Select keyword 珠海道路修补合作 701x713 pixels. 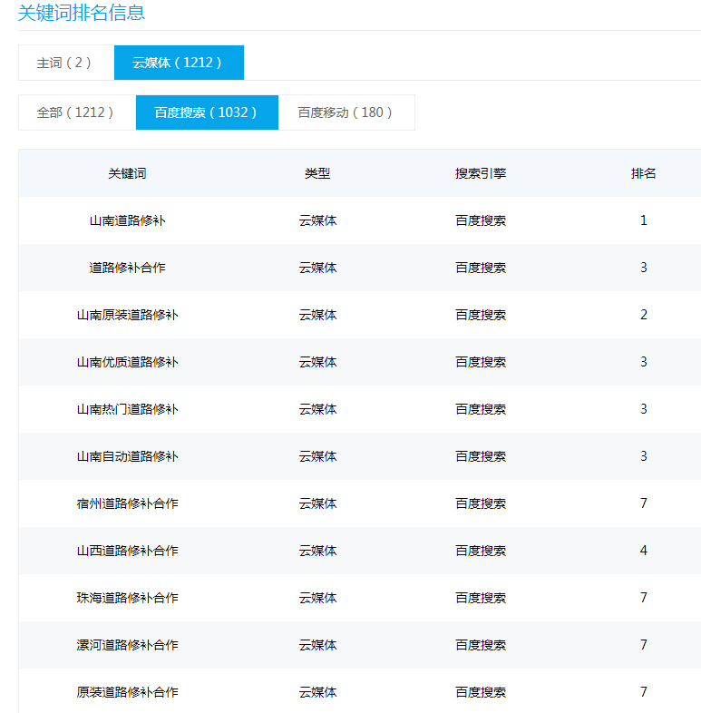[x=127, y=598]
